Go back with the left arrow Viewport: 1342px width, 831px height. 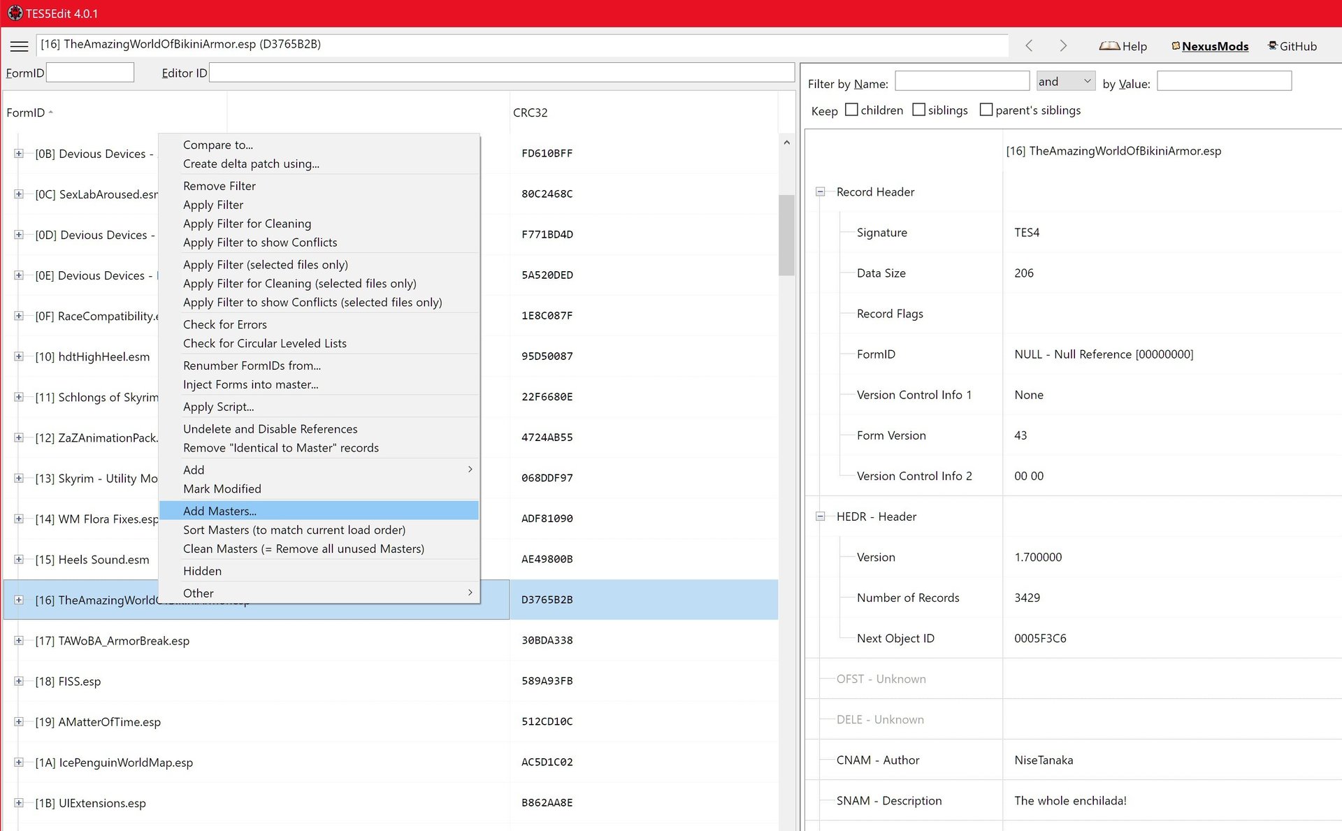pos(1029,45)
